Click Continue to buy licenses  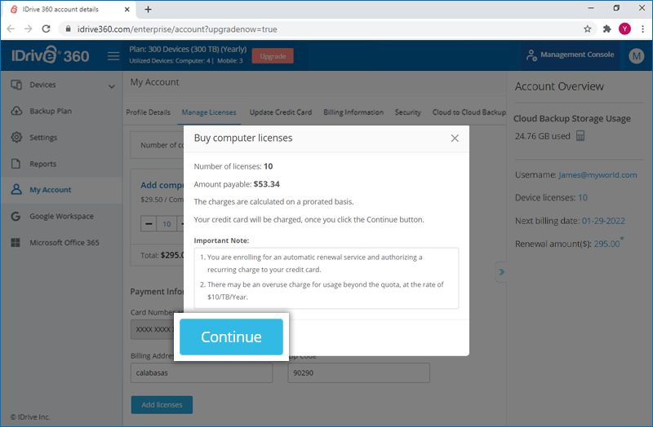point(231,337)
